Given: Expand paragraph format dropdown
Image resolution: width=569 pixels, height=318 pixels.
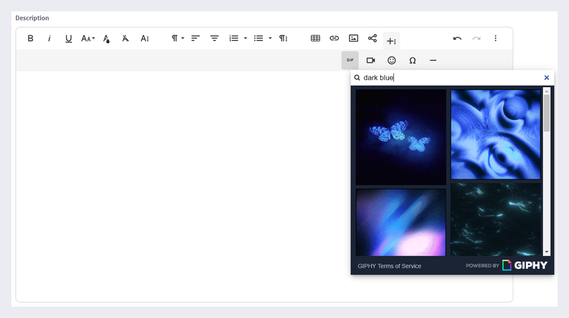Looking at the screenshot, I should pyautogui.click(x=178, y=39).
